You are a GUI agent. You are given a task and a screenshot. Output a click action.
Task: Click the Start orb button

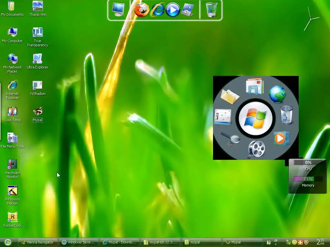click(x=8, y=242)
